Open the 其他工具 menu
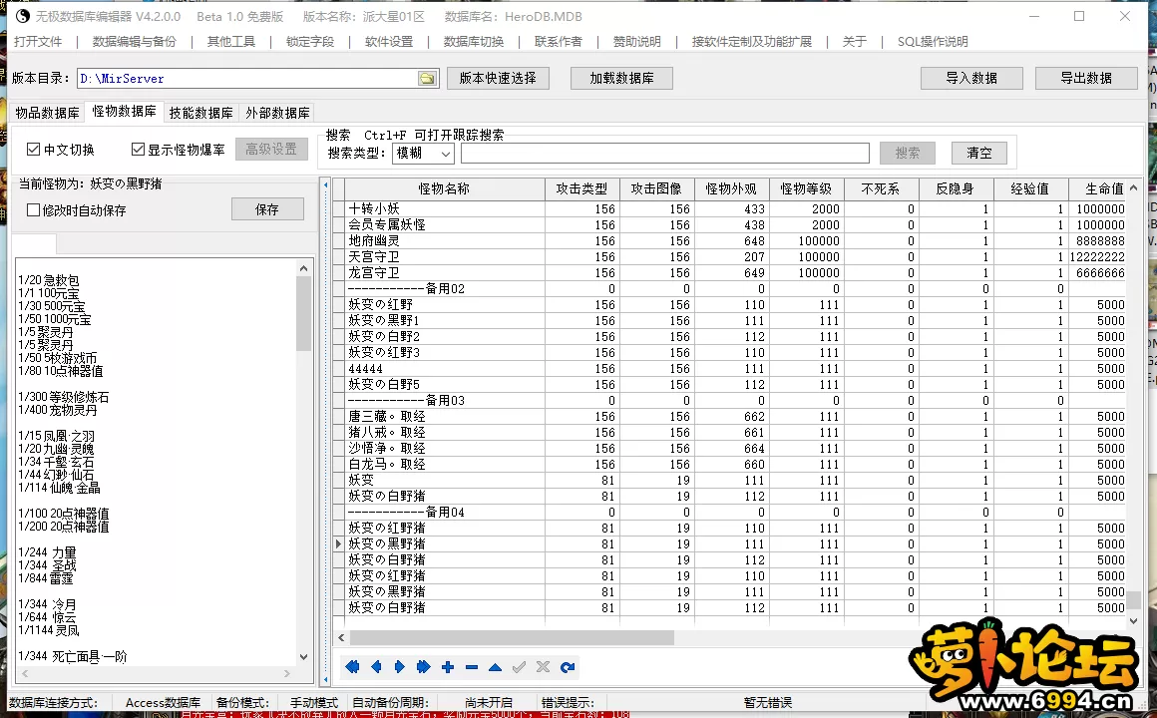 231,41
